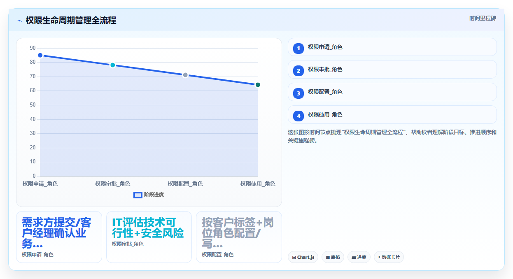Click the 0 y-axis value

pos(34,176)
